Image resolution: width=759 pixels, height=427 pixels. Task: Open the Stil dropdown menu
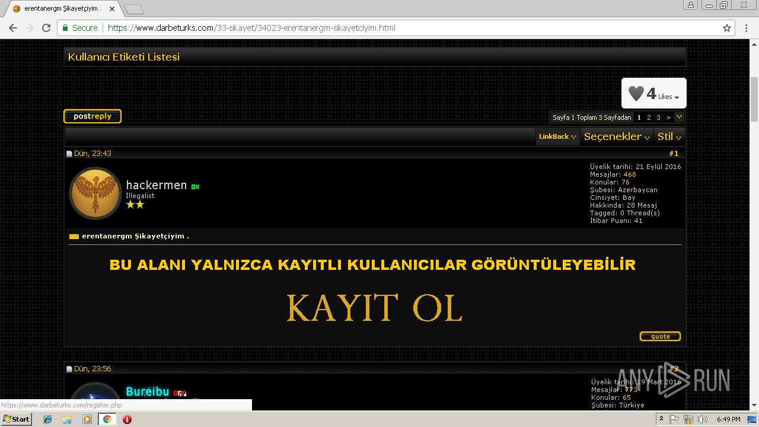click(669, 136)
